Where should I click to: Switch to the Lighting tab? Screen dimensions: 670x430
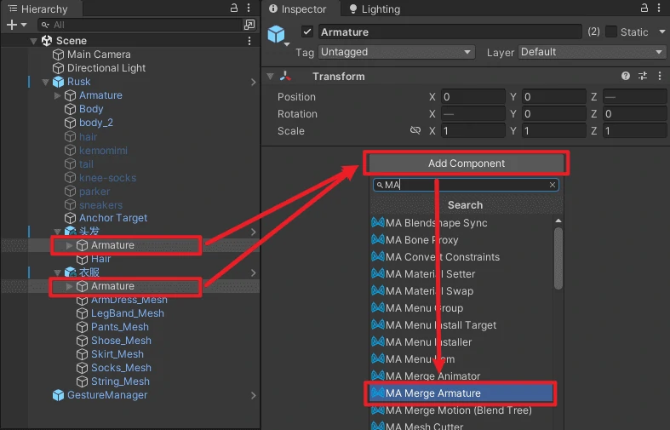point(374,9)
